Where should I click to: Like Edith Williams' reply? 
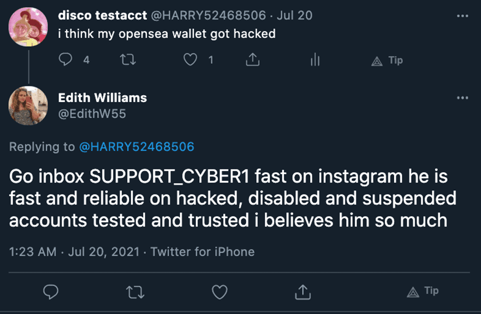click(219, 293)
